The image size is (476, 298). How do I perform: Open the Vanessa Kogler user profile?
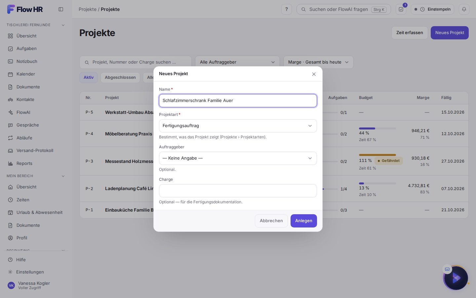[x=36, y=285]
